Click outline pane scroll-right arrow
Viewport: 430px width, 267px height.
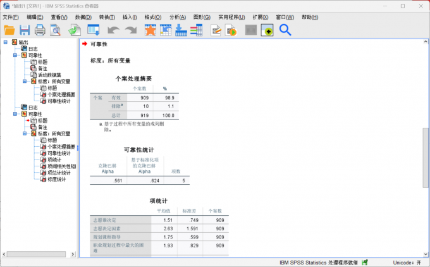coord(73,254)
